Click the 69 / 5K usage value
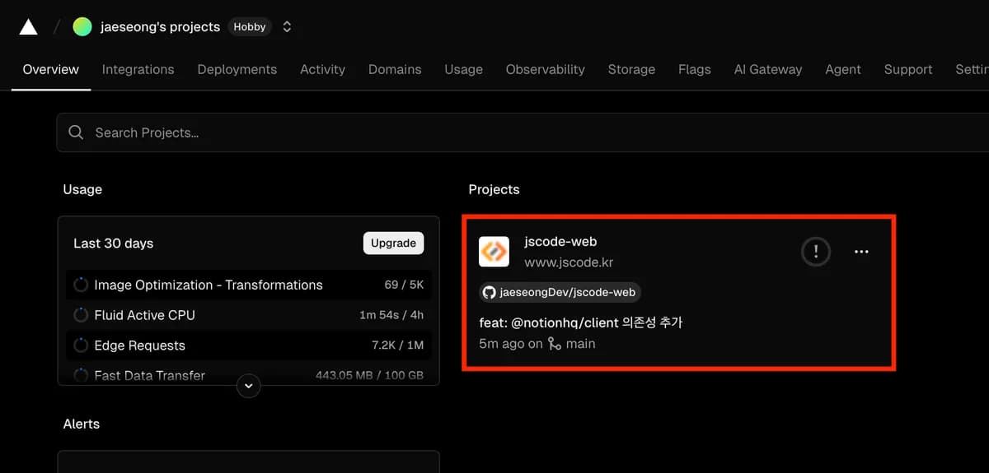Image resolution: width=989 pixels, height=473 pixels. (404, 285)
